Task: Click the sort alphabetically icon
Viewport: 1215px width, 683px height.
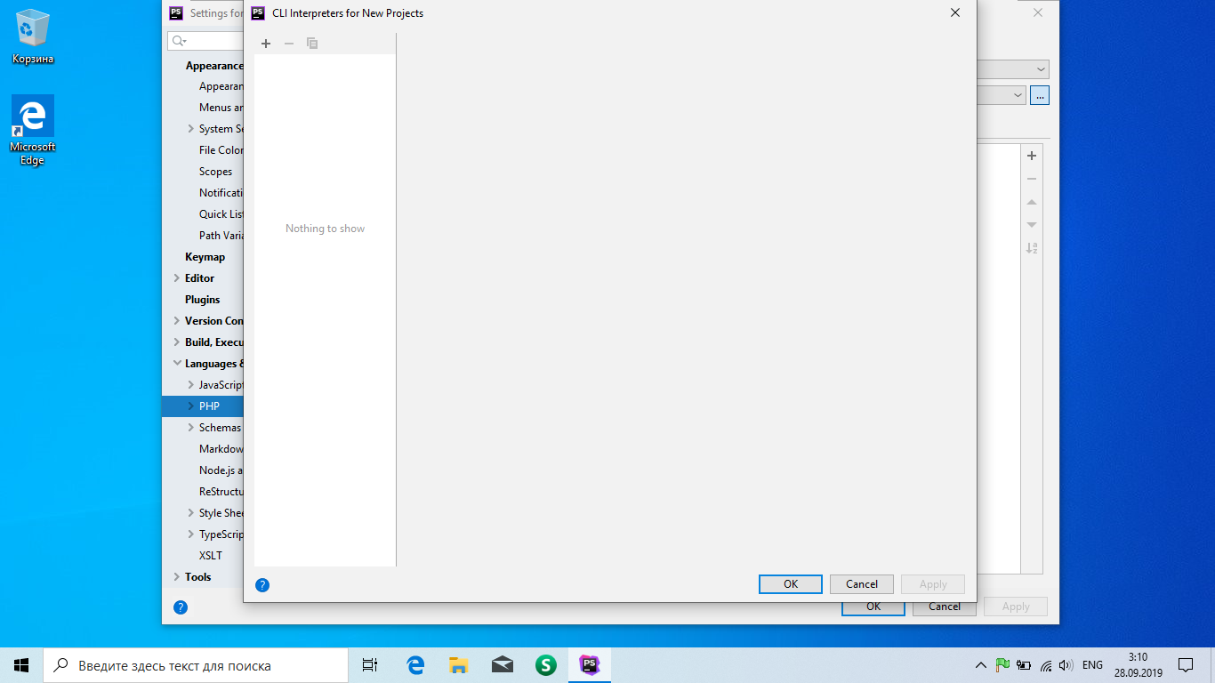Action: pyautogui.click(x=1032, y=248)
